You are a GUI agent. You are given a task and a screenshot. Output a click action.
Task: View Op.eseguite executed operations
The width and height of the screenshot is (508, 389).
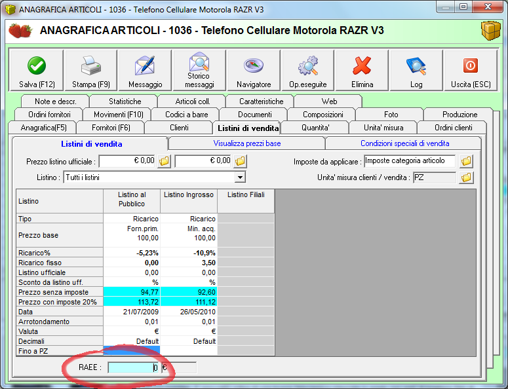coord(308,70)
